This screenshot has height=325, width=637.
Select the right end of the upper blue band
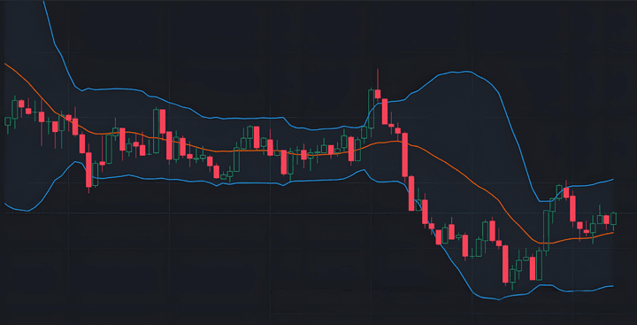(x=612, y=180)
